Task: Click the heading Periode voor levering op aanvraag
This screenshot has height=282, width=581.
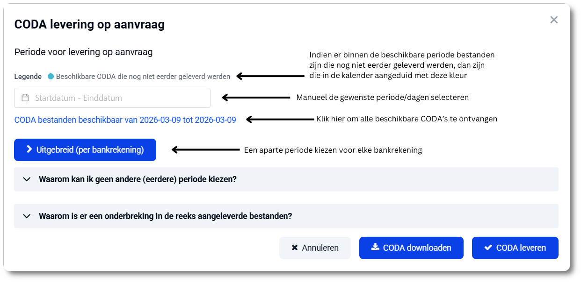Action: point(84,52)
